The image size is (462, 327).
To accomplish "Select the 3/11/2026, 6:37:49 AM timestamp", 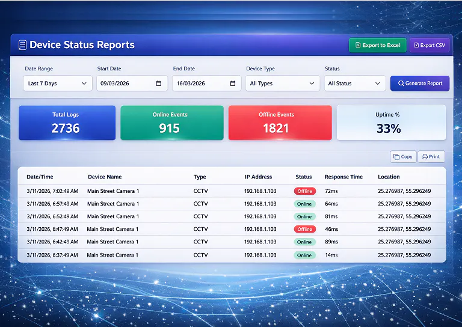I will 52,255.
